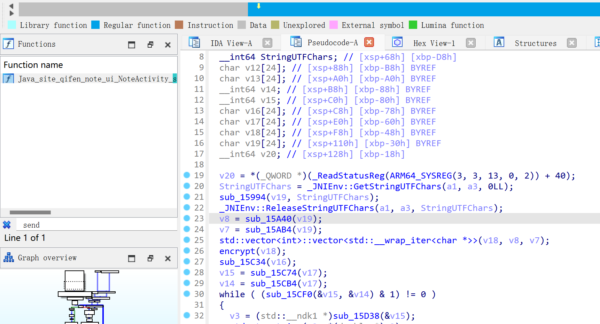Toggle breakpoint dot on line 32
600x324 pixels.
click(x=187, y=315)
